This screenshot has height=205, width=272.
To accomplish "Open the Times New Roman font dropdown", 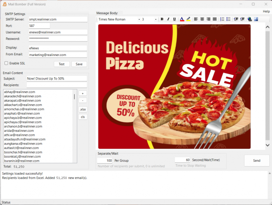I will pyautogui.click(x=139, y=19).
